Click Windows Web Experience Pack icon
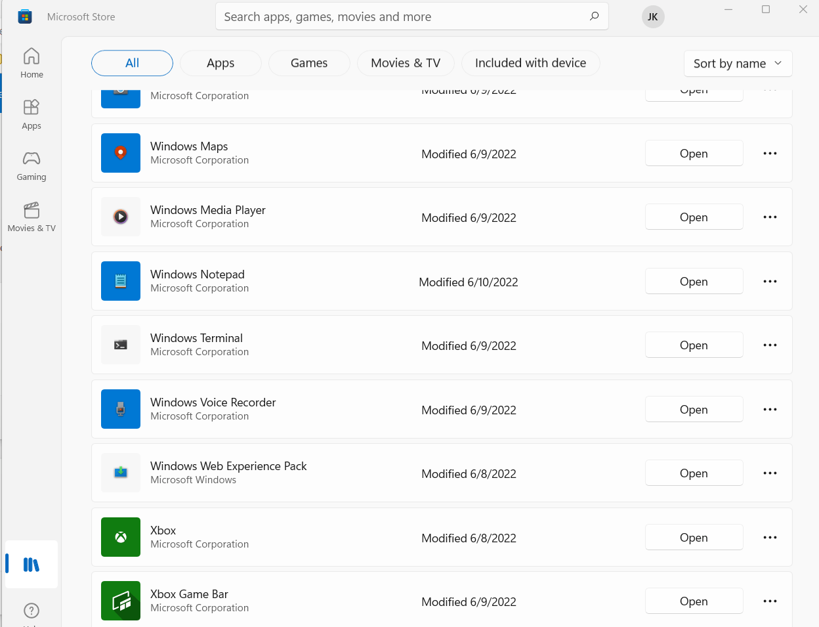819x627 pixels. [121, 473]
